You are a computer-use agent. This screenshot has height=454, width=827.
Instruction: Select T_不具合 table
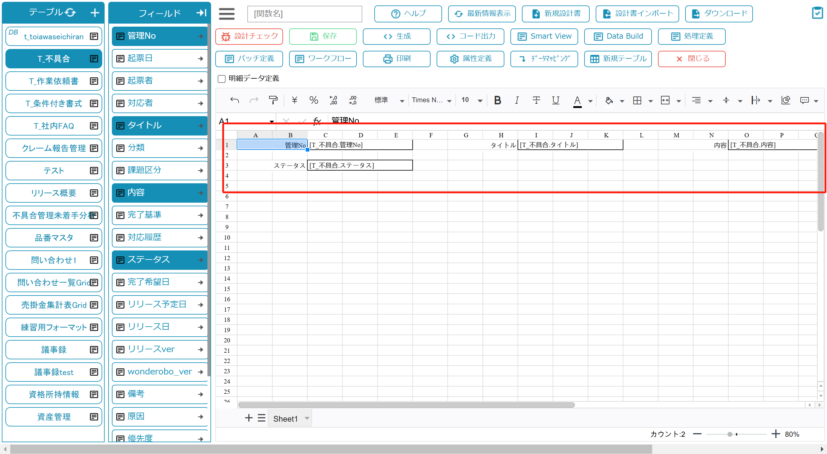click(54, 59)
